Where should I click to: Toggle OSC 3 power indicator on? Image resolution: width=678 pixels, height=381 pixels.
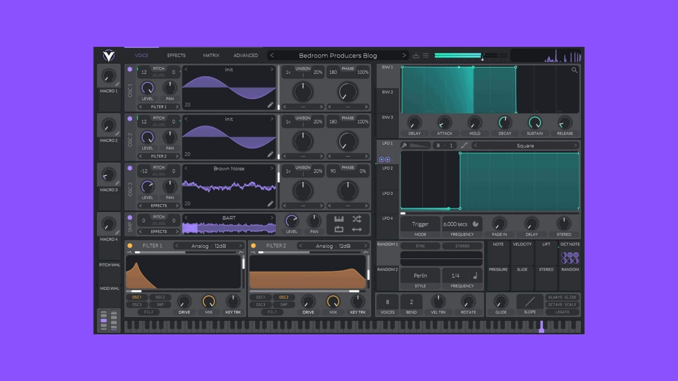point(130,169)
